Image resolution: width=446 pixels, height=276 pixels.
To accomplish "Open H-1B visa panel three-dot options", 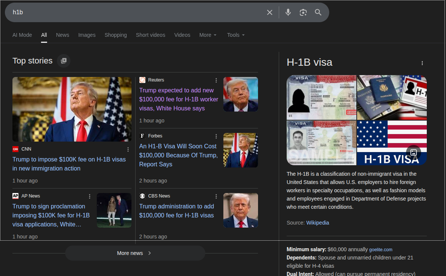I will [x=422, y=63].
